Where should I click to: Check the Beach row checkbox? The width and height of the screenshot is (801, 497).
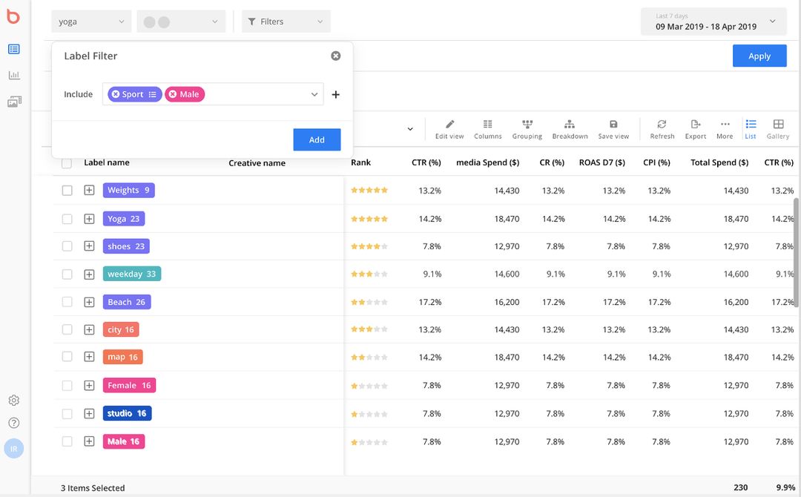67,302
